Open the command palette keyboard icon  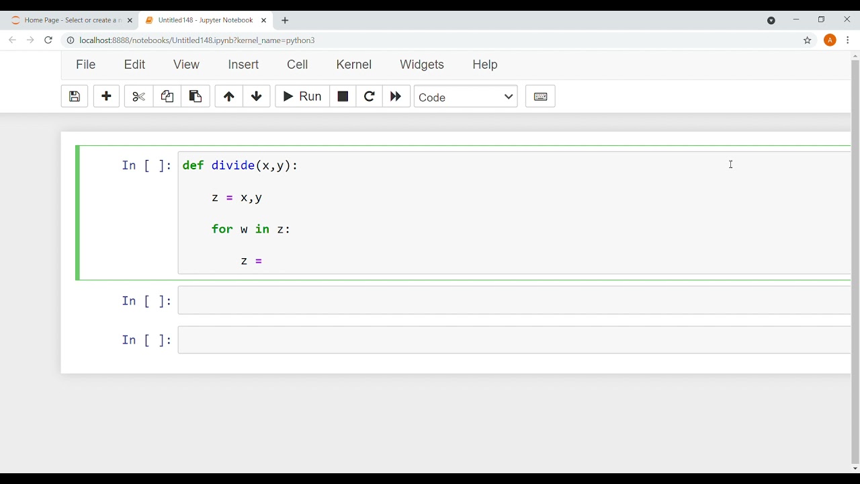pyautogui.click(x=540, y=97)
